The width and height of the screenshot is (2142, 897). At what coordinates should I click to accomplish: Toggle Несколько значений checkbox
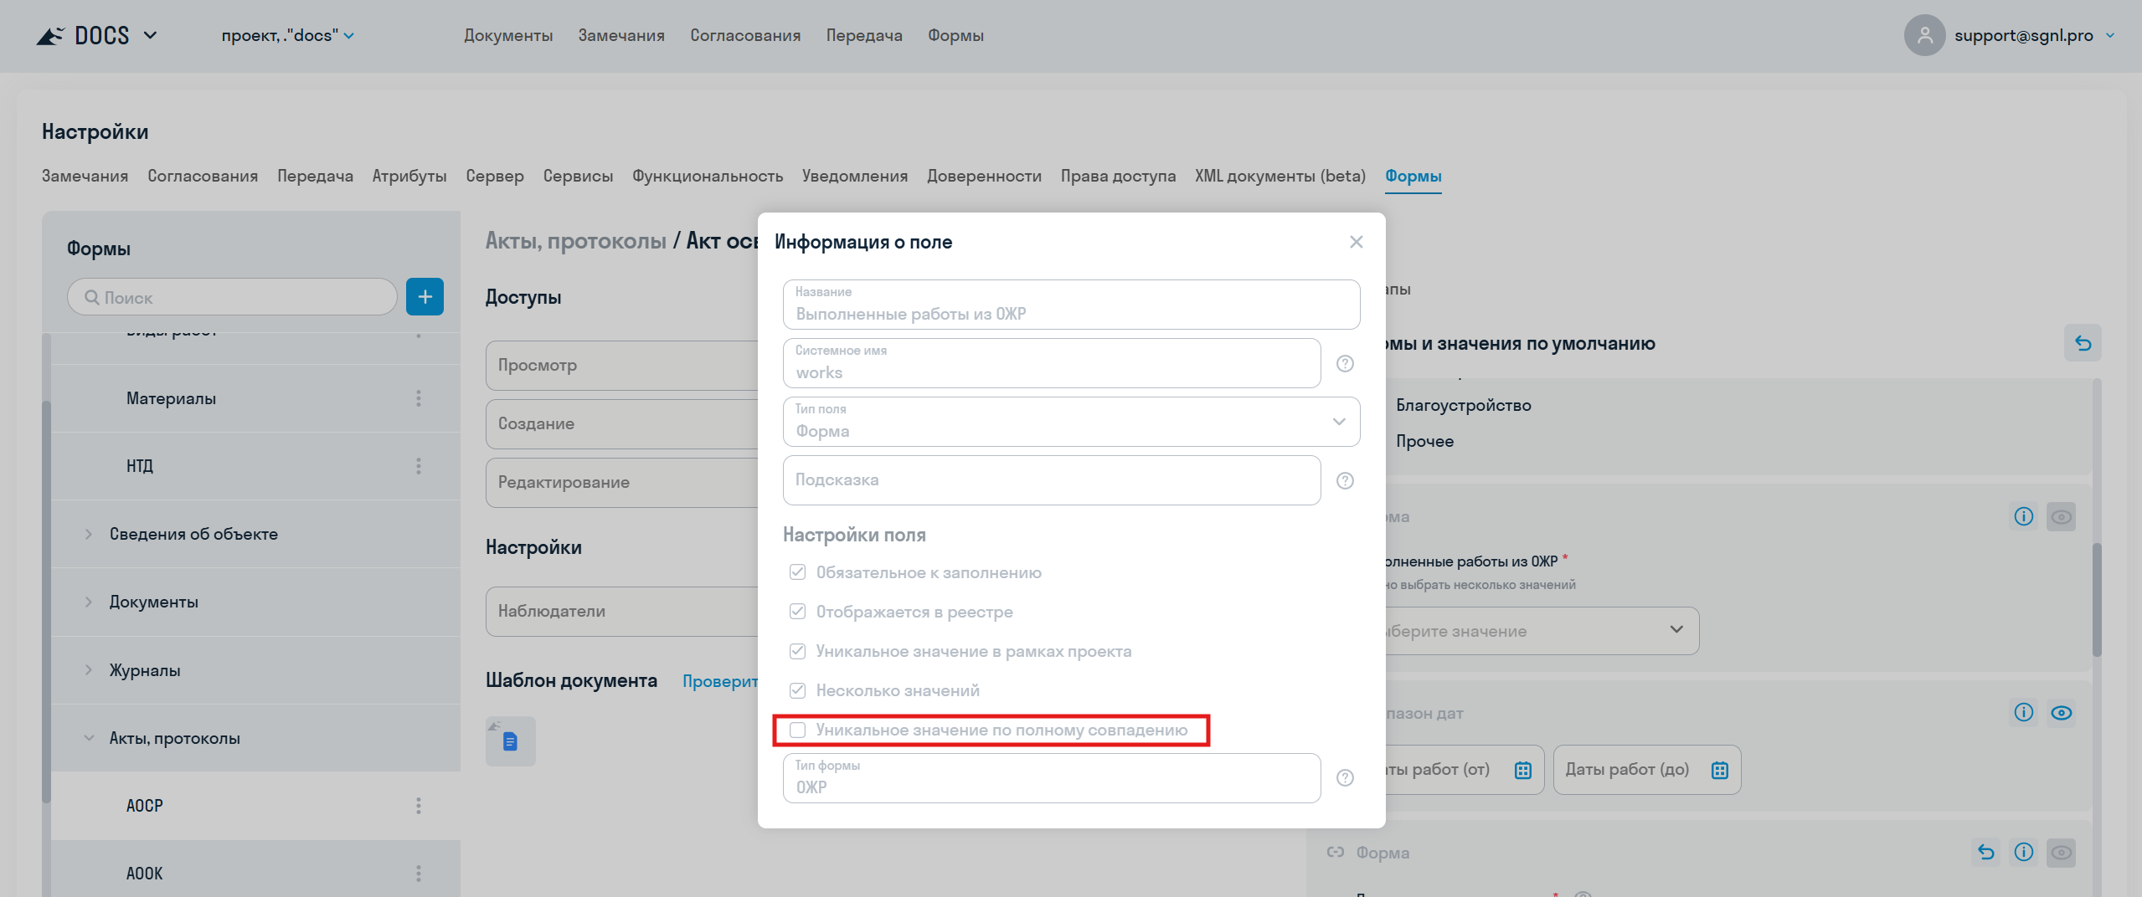797,690
